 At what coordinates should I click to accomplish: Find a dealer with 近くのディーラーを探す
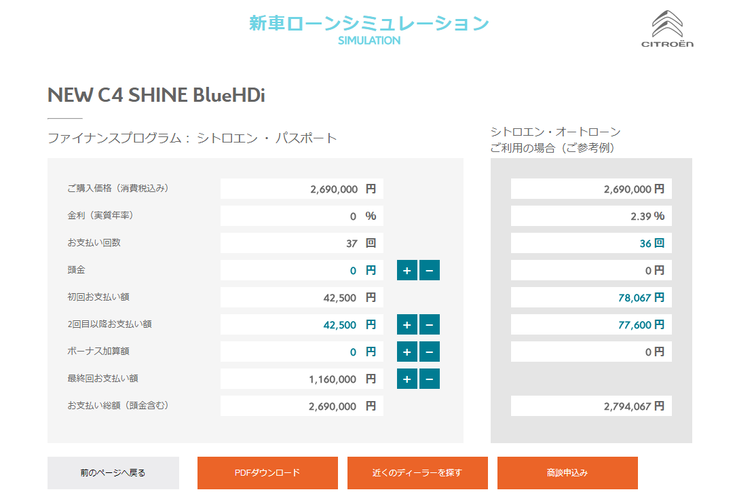click(417, 472)
